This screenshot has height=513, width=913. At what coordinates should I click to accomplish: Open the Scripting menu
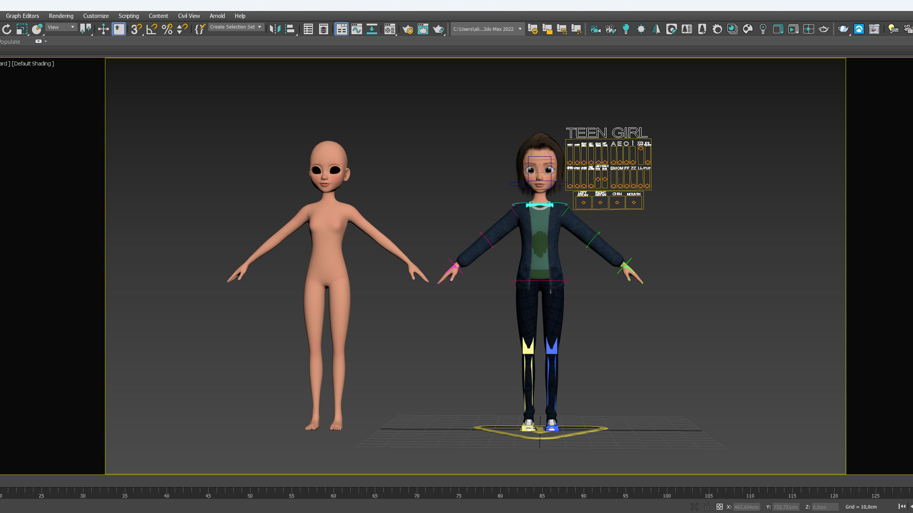[x=128, y=16]
